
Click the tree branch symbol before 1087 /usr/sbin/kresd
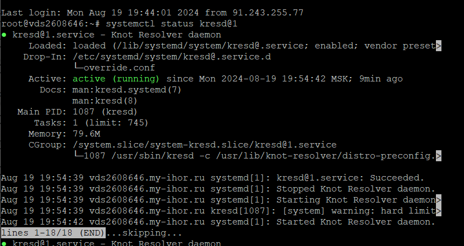point(78,155)
